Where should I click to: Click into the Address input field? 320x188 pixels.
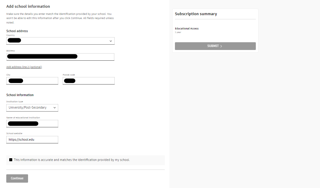[x=60, y=57]
